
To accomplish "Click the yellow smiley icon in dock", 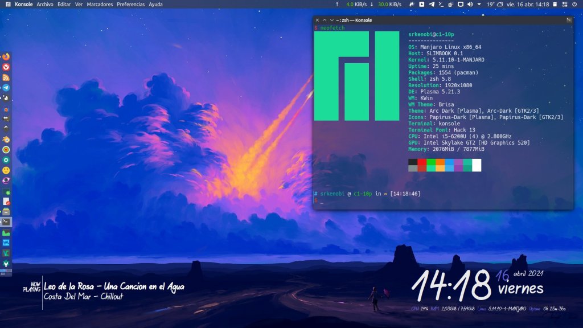I will 6,170.
